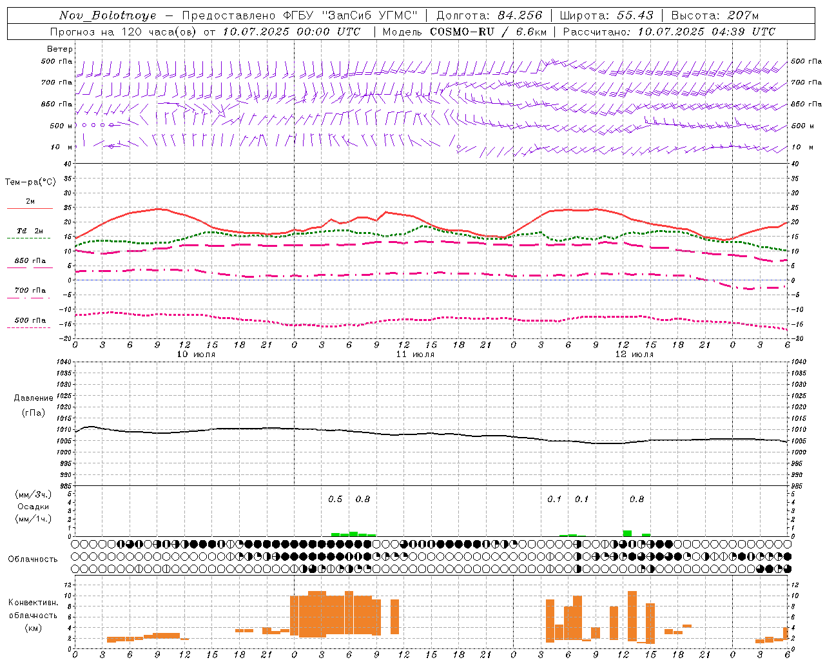Click the Облачность cloudiness label
825x660 pixels.
pyautogui.click(x=33, y=559)
